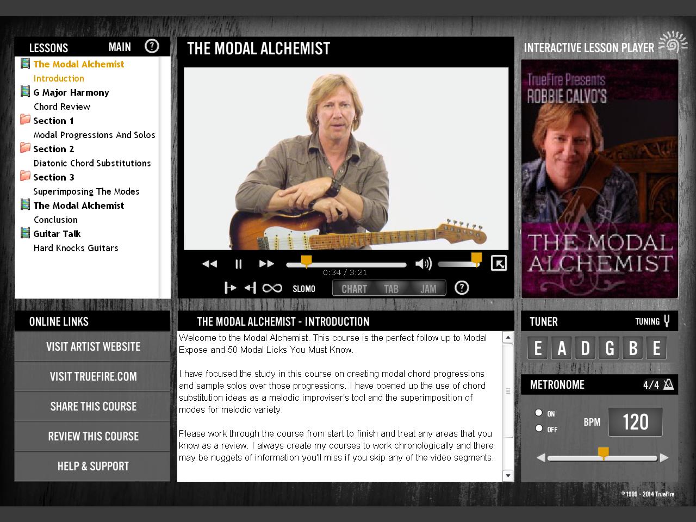Click folder icon beside Section 1
The height and width of the screenshot is (522, 696).
coord(25,119)
